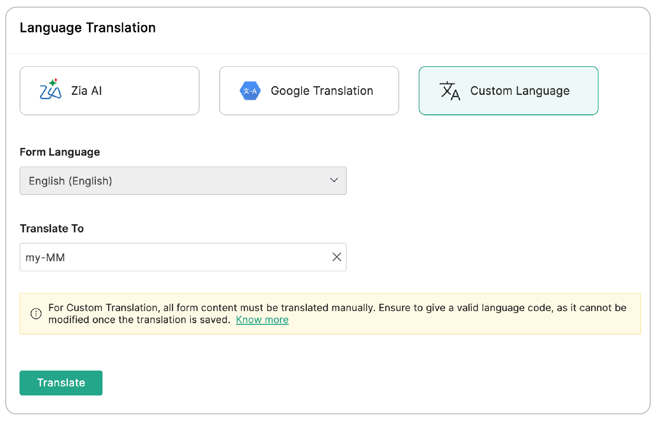Image resolution: width=657 pixels, height=421 pixels.
Task: Click the Custom Language translate icon
Action: (x=450, y=91)
